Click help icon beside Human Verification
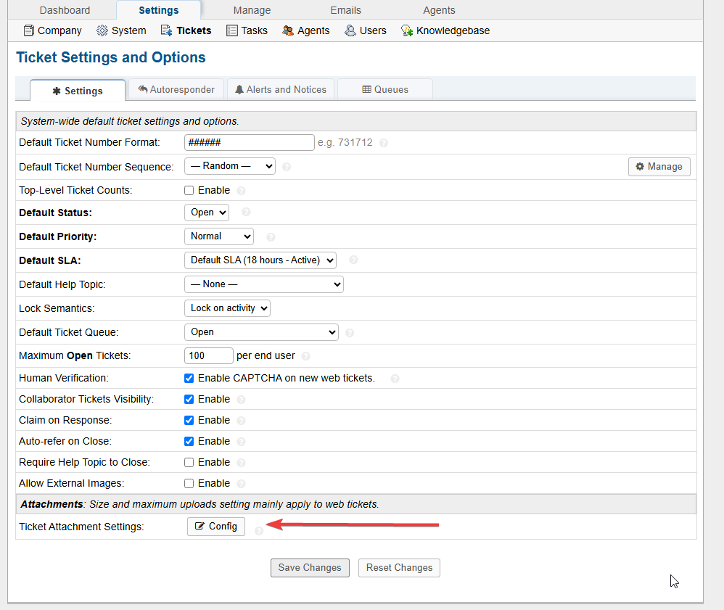The image size is (724, 610). tap(395, 379)
